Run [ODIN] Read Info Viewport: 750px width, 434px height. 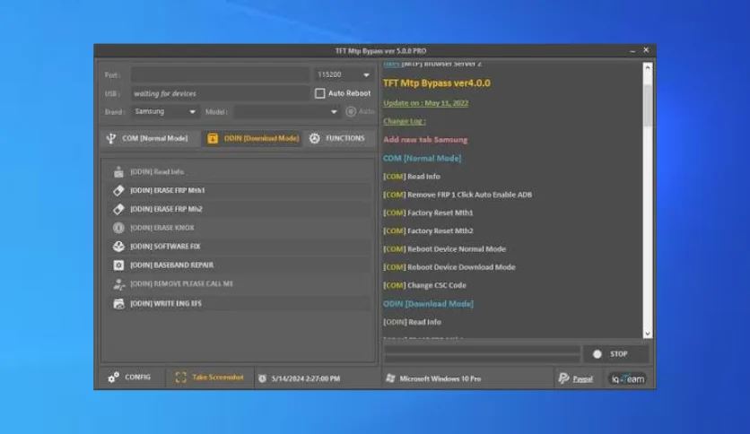point(238,171)
